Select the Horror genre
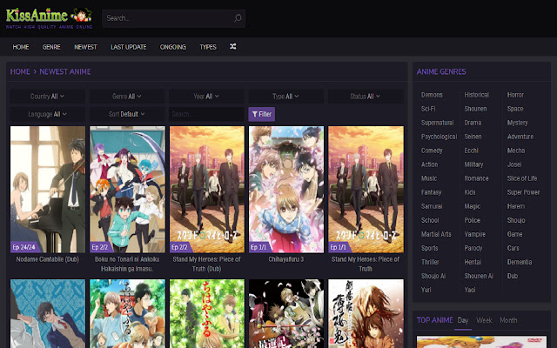Screen dimensions: 557x348 pos(515,95)
